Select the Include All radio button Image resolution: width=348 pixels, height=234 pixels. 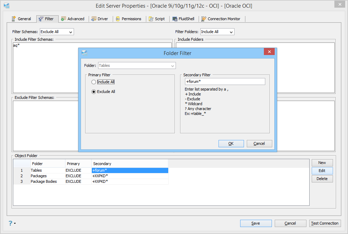pyautogui.click(x=94, y=82)
